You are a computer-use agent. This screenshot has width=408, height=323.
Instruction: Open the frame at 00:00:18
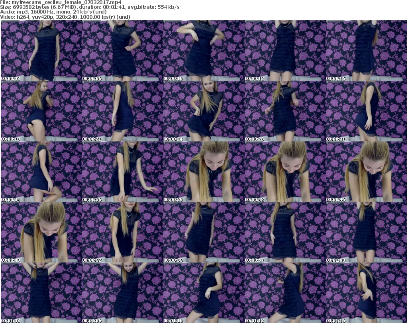tap(41, 111)
